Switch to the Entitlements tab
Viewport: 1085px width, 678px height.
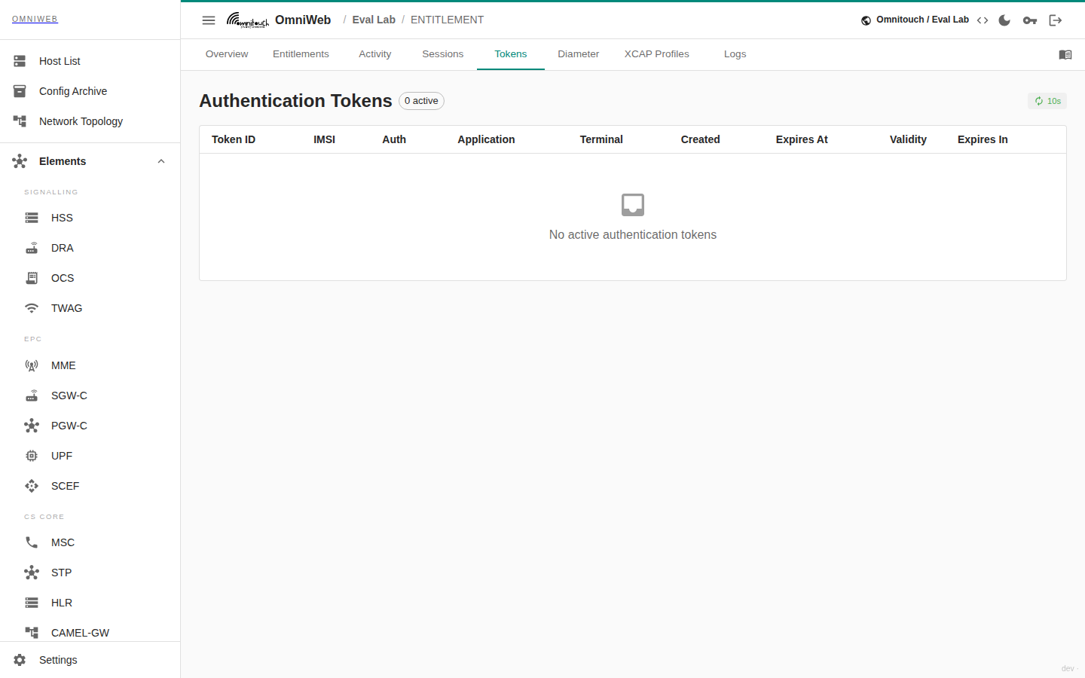point(301,54)
